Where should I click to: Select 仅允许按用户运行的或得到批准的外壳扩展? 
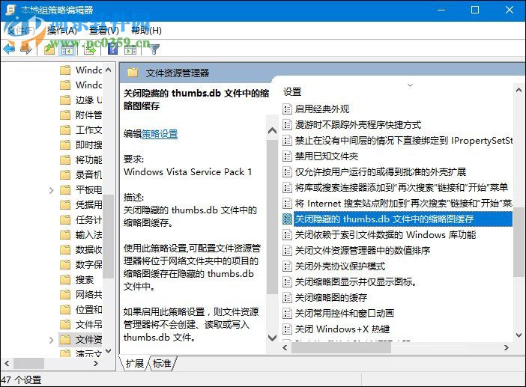point(381,172)
